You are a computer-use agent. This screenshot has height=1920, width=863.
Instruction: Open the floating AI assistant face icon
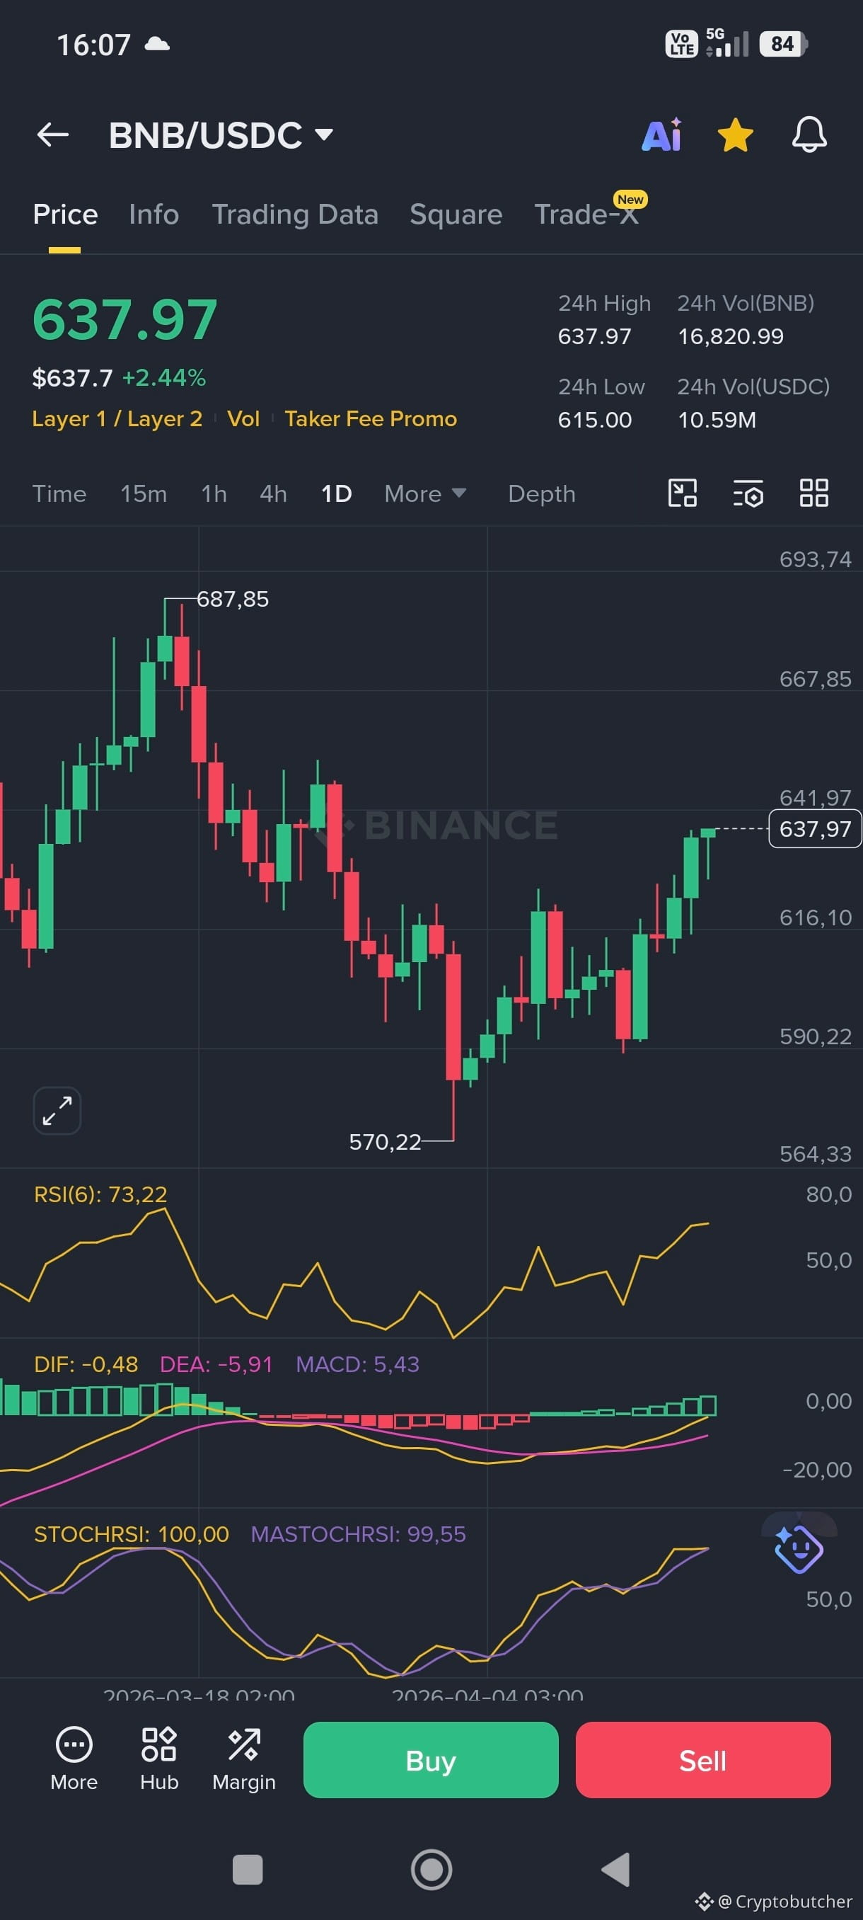coord(798,1549)
